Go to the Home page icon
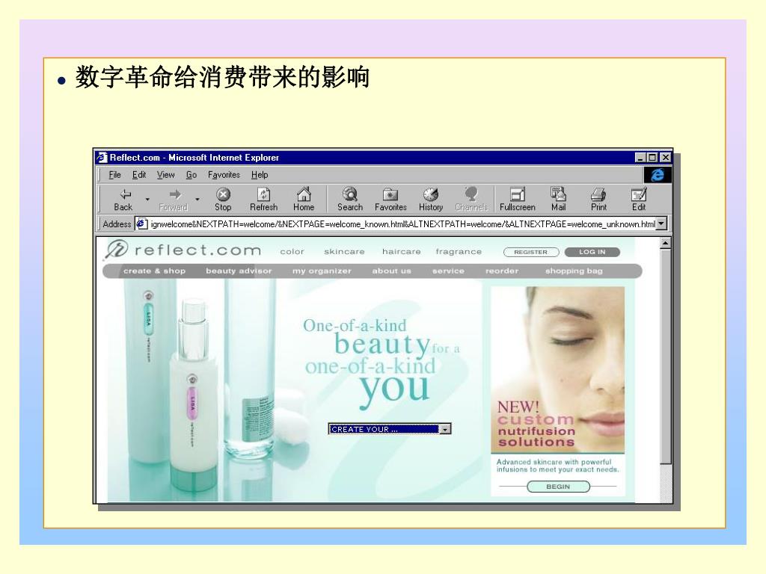This screenshot has height=574, width=766. pyautogui.click(x=304, y=200)
